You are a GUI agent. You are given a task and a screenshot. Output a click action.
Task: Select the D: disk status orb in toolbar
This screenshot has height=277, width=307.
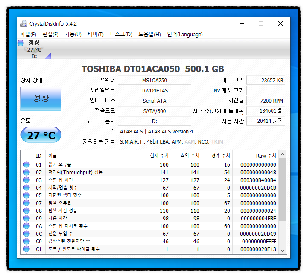tap(20, 43)
